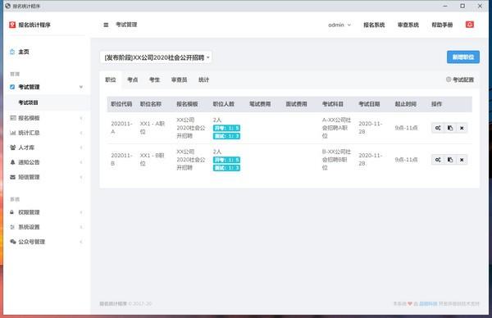Viewport: 492px width, 318px height.
Task: Click the 考试管理 sidebar icon
Action: click(x=12, y=87)
